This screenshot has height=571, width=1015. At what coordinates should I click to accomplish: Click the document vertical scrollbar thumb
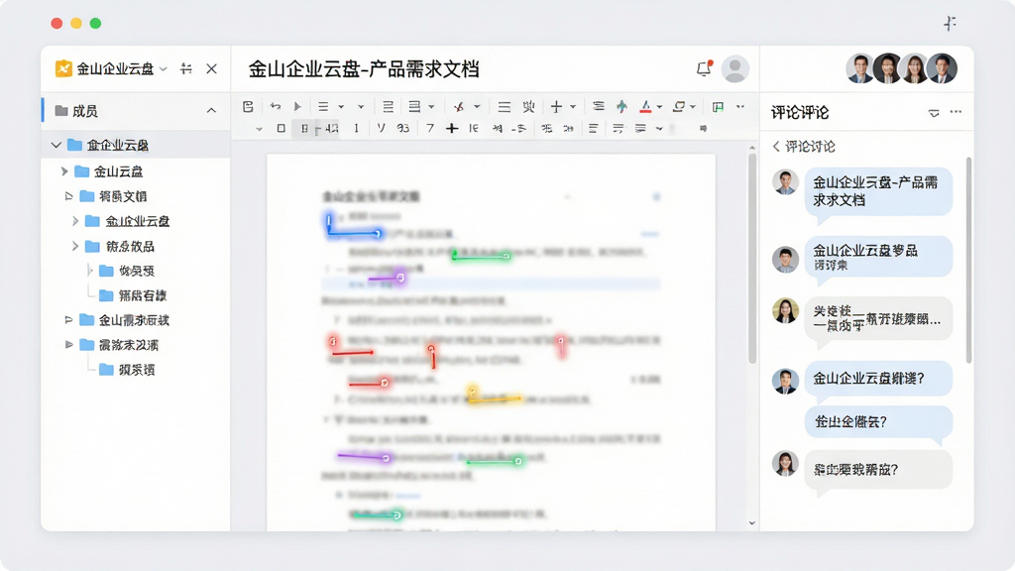(x=752, y=259)
